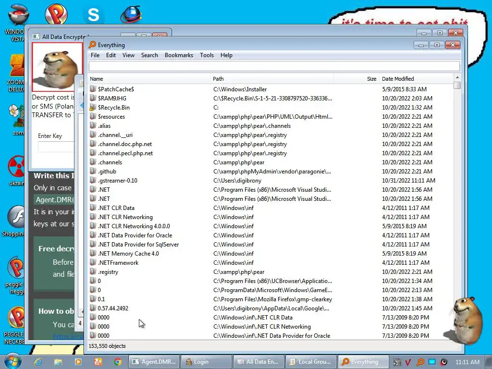Open the Help menu in Everything
492x369 pixels.
[x=226, y=55]
